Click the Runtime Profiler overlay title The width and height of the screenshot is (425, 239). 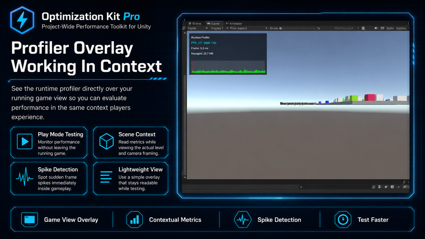click(200, 37)
